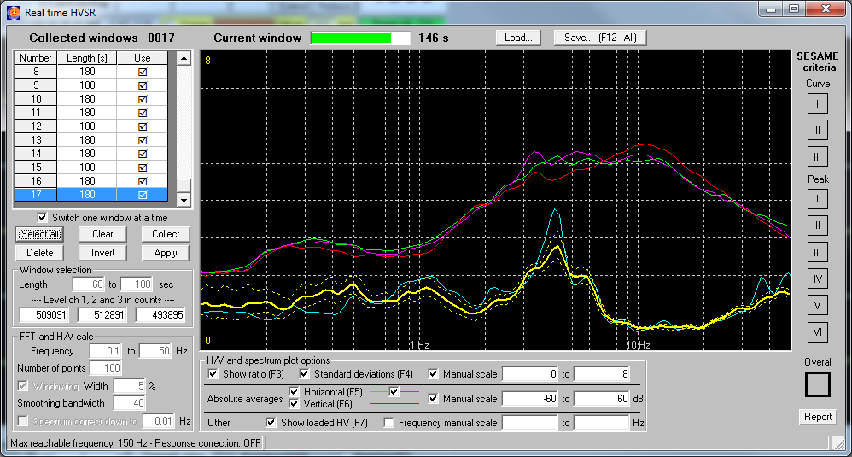Click the Smoothing bandwidth field
The width and height of the screenshot is (852, 457).
coord(129,403)
